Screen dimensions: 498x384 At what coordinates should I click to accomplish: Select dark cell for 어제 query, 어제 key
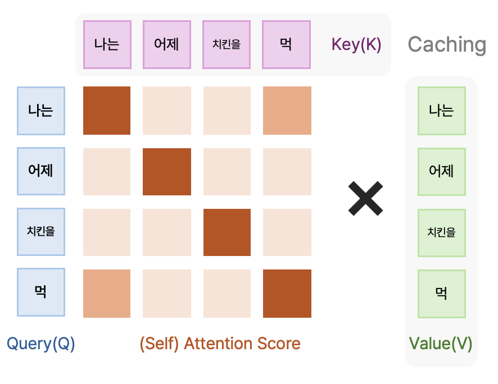click(167, 172)
